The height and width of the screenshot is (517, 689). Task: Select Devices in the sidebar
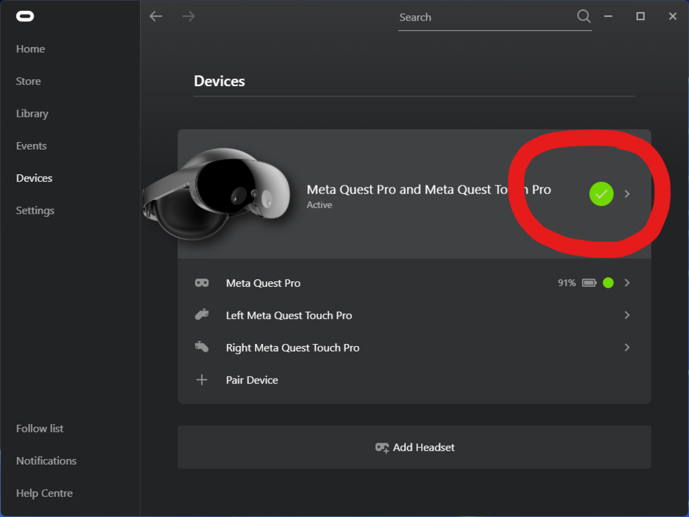pos(34,178)
